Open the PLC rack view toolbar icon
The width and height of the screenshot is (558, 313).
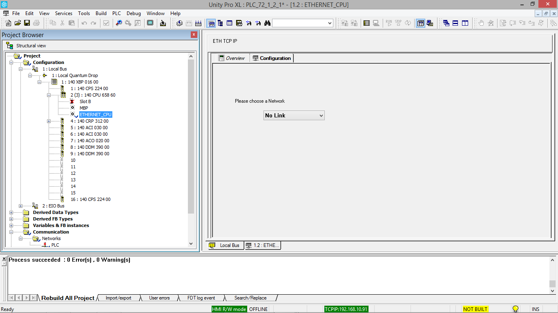[x=420, y=23]
